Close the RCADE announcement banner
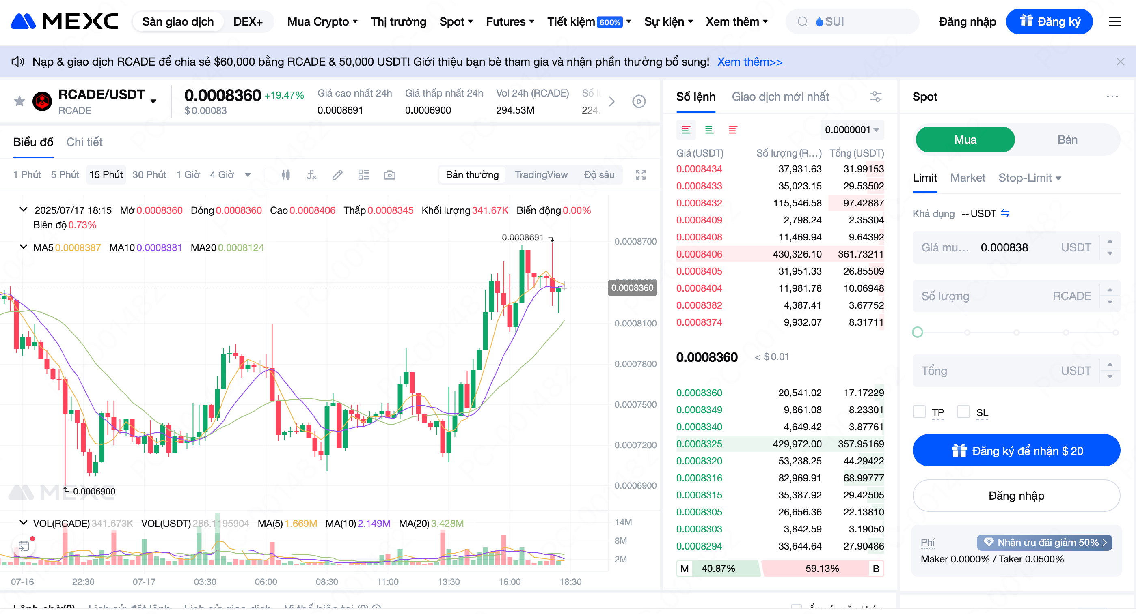Screen dimensions: 1136x614 (1120, 62)
